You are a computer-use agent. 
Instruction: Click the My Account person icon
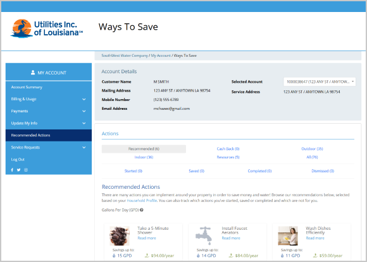click(33, 73)
